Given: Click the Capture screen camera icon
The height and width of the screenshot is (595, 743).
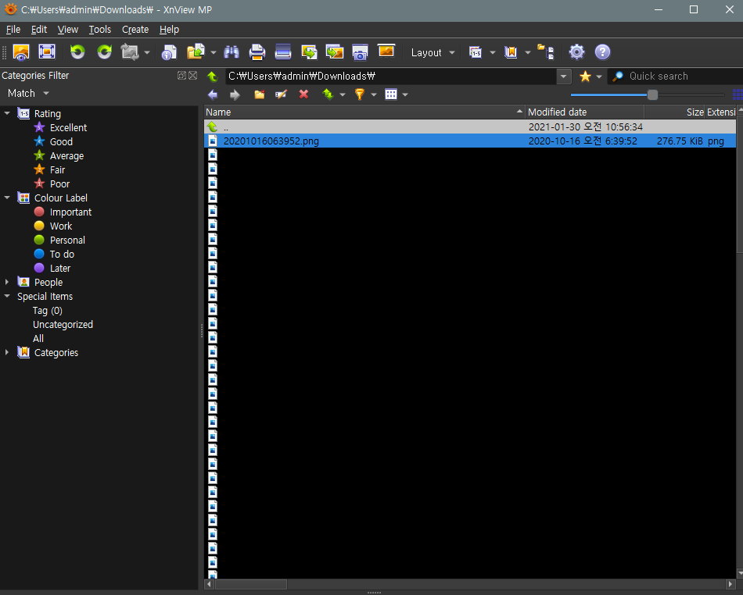Looking at the screenshot, I should (x=360, y=52).
